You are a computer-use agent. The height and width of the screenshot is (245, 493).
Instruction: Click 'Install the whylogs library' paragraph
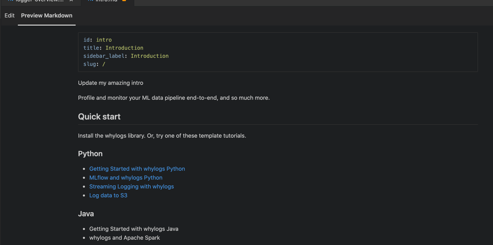click(x=162, y=136)
